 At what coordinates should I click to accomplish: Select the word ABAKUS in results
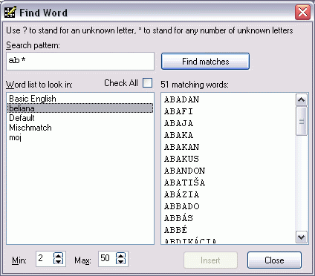[181, 159]
